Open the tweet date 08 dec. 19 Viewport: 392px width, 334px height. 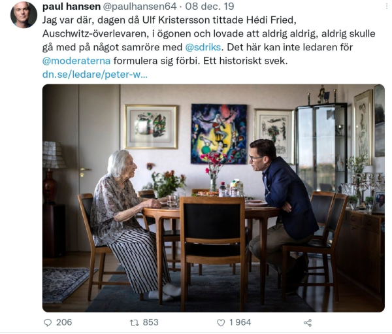[x=210, y=7]
